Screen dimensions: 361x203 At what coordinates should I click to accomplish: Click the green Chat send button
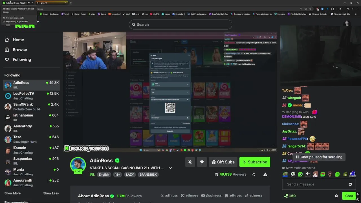349,196
